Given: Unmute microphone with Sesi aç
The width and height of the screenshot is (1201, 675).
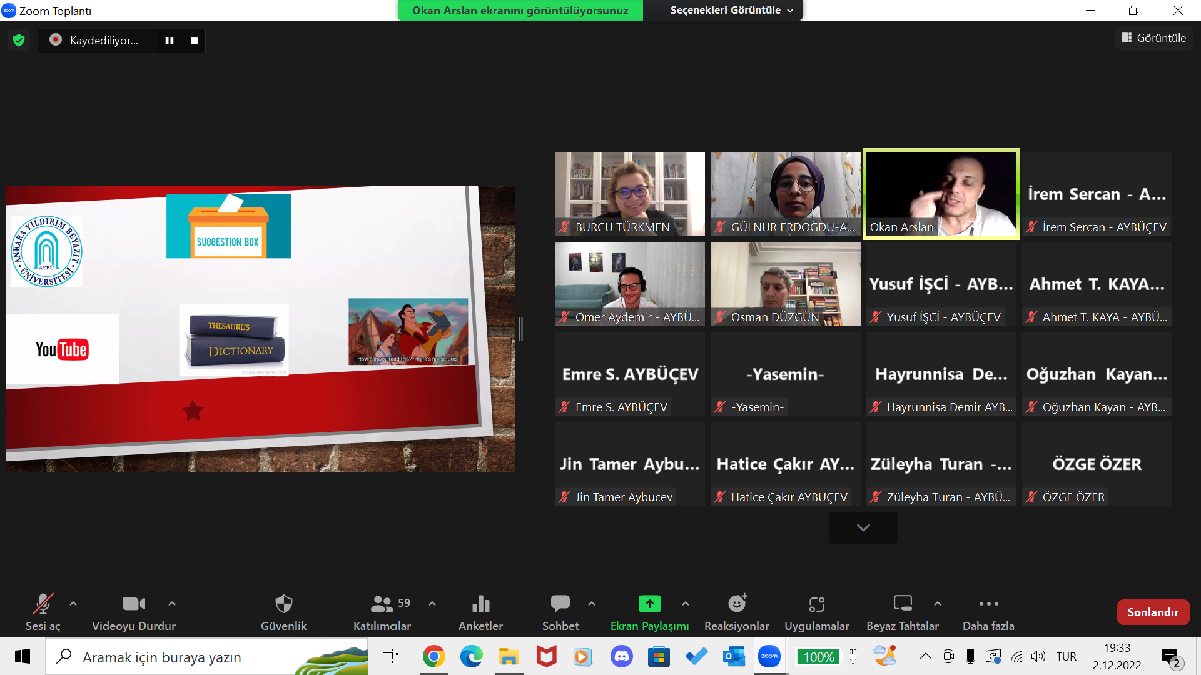Looking at the screenshot, I should coord(43,604).
